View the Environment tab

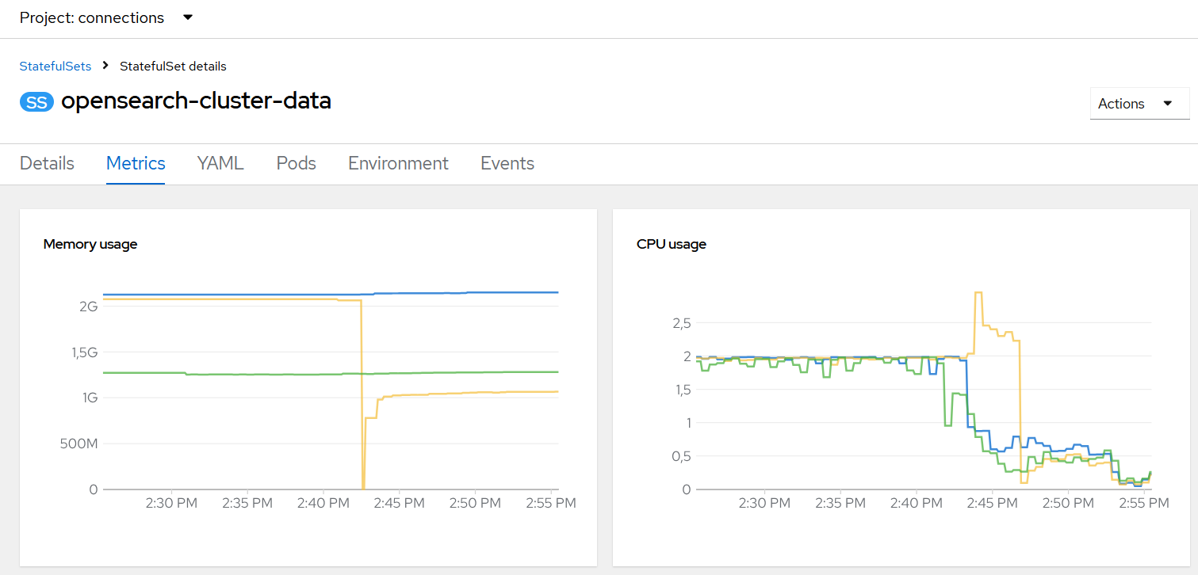tap(397, 163)
